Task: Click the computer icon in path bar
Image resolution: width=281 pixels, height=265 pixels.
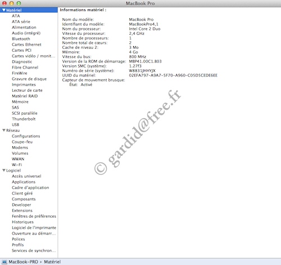Action: [x=4, y=262]
